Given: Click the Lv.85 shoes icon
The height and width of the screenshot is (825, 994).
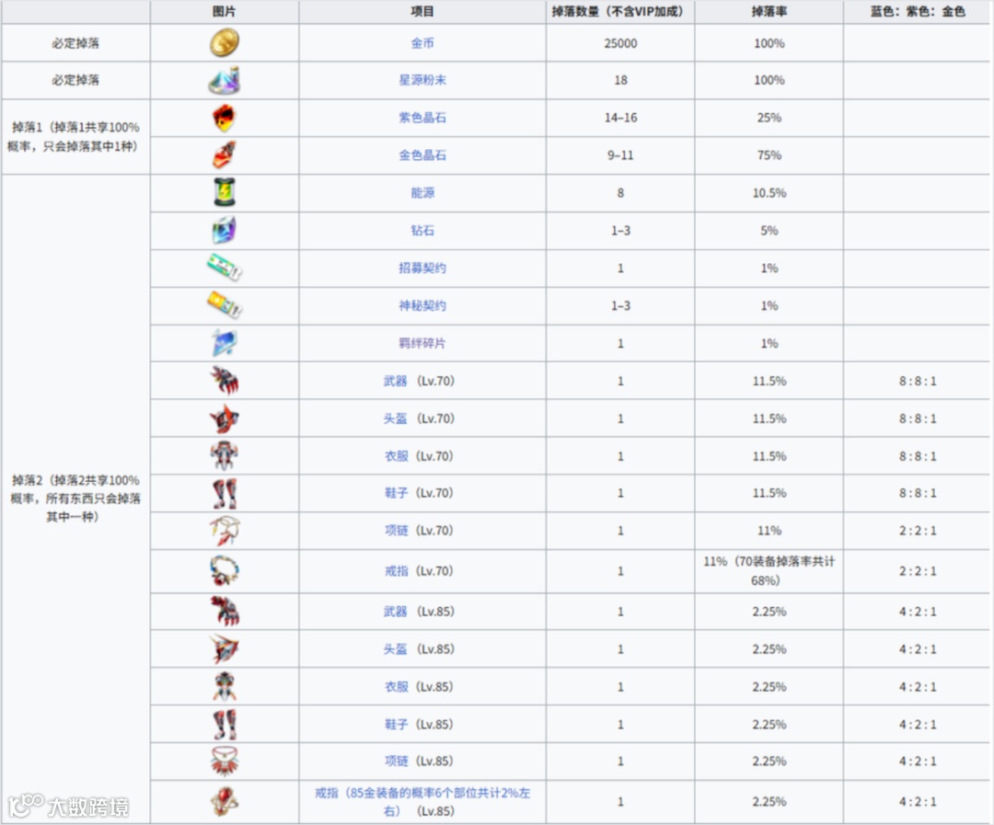Looking at the screenshot, I should click(225, 724).
